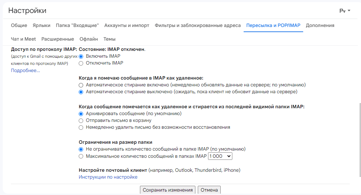Click the Когда я помечаю сообщение heading
This screenshot has width=361, height=195.
(141, 78)
